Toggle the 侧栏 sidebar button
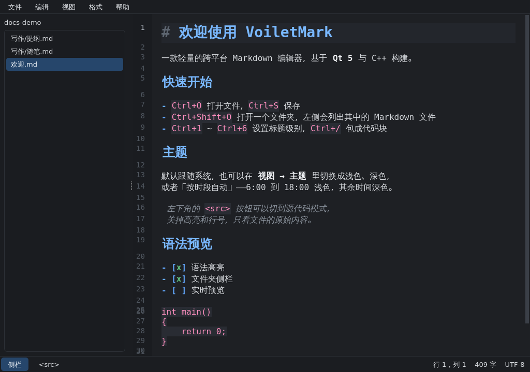 coord(15,365)
